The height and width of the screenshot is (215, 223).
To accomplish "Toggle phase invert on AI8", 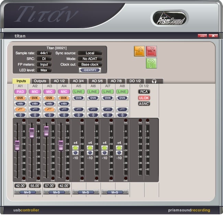I will [122, 115].
